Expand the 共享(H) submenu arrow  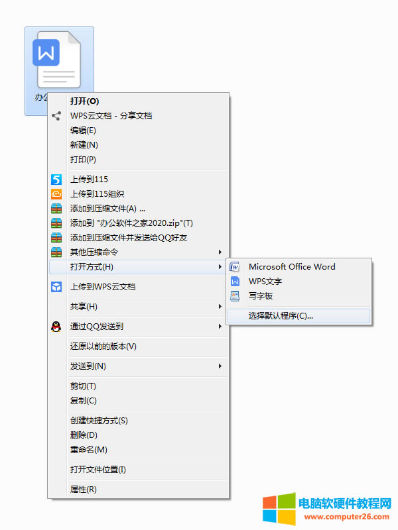[x=220, y=307]
